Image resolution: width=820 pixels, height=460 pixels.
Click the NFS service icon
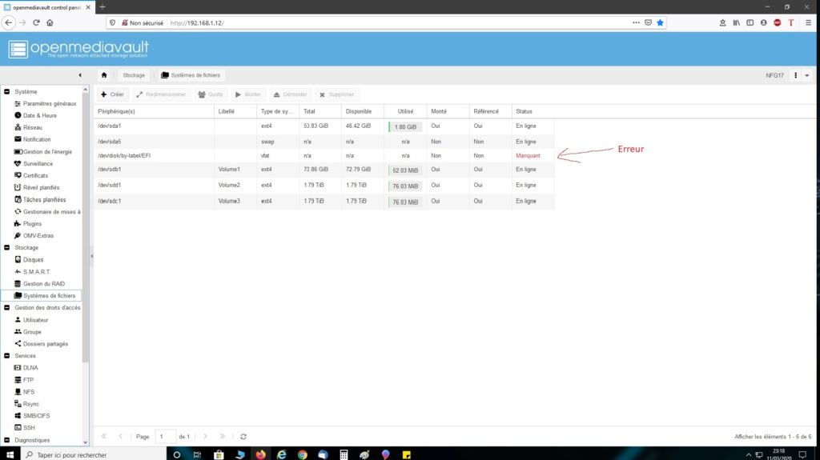point(18,391)
